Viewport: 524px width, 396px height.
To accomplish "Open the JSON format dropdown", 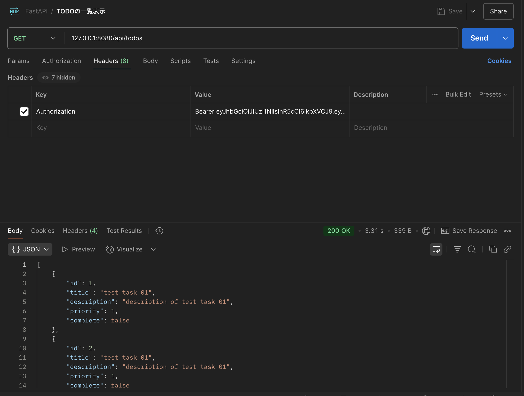I will point(30,249).
